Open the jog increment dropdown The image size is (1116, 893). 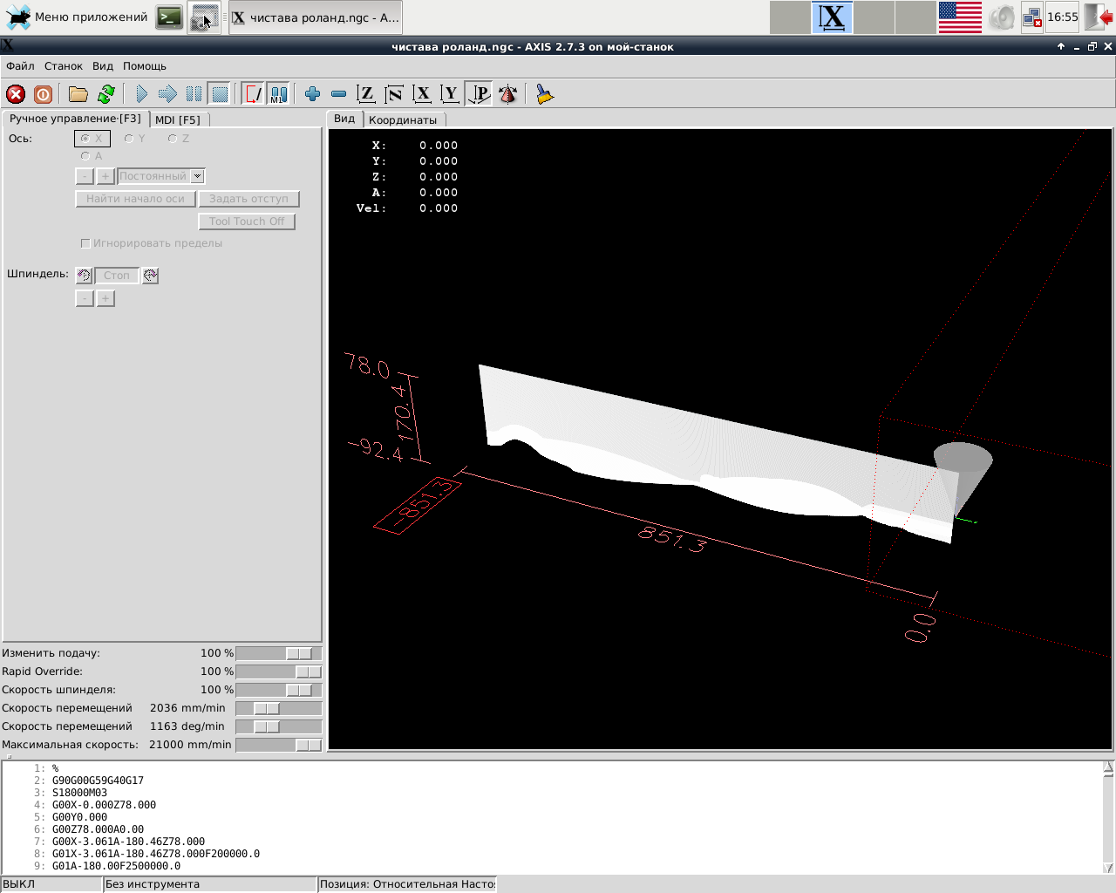pyautogui.click(x=198, y=176)
